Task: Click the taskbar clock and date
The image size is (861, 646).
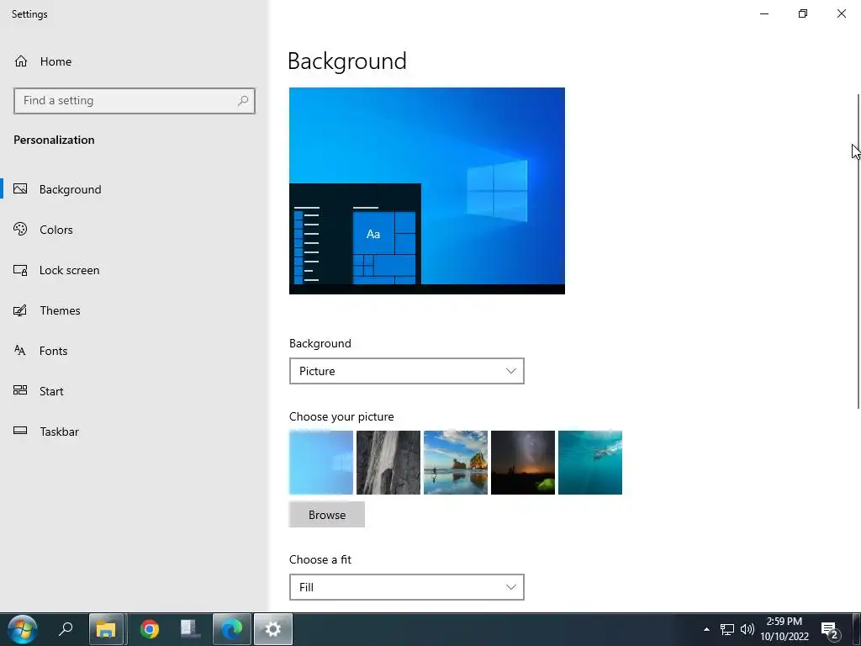Action: tap(784, 629)
